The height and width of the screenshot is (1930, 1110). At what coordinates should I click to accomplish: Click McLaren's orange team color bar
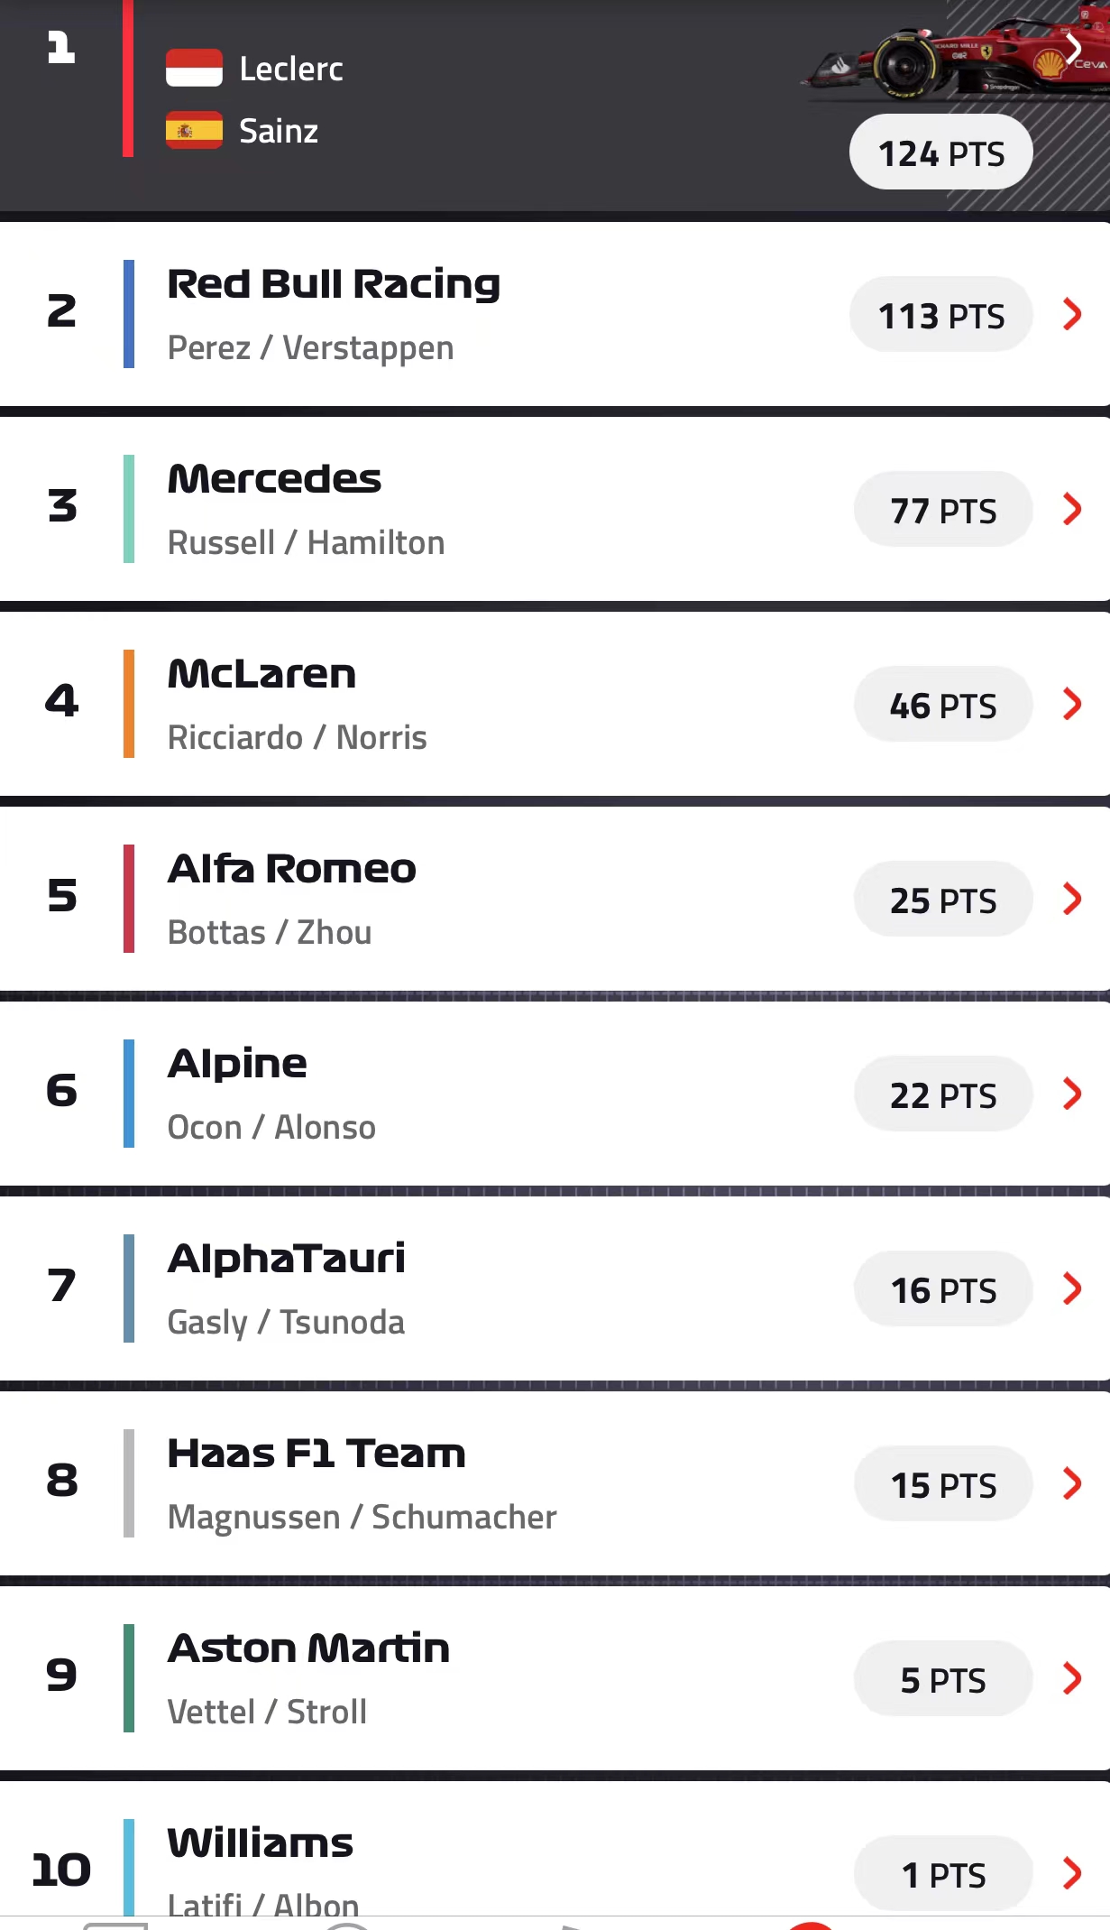tap(129, 704)
